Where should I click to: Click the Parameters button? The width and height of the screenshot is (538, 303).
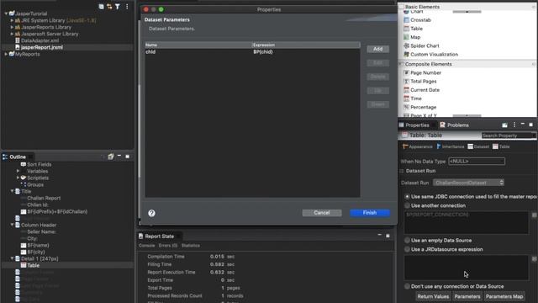(467, 296)
